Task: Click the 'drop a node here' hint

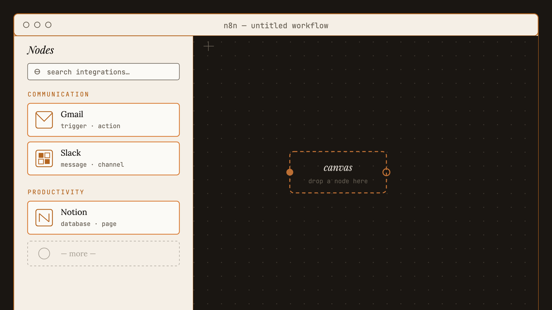Action: coord(338,181)
